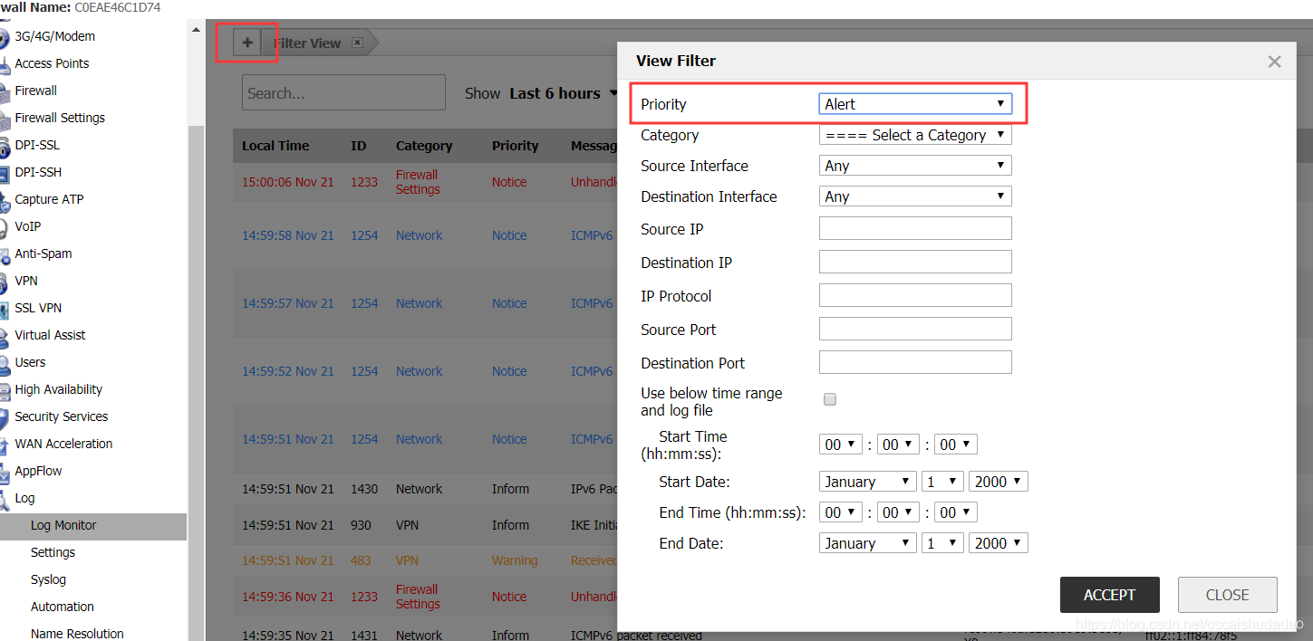Screen dimensions: 1313x641
Task: Close the Filter View tab x icon
Action: (x=357, y=43)
